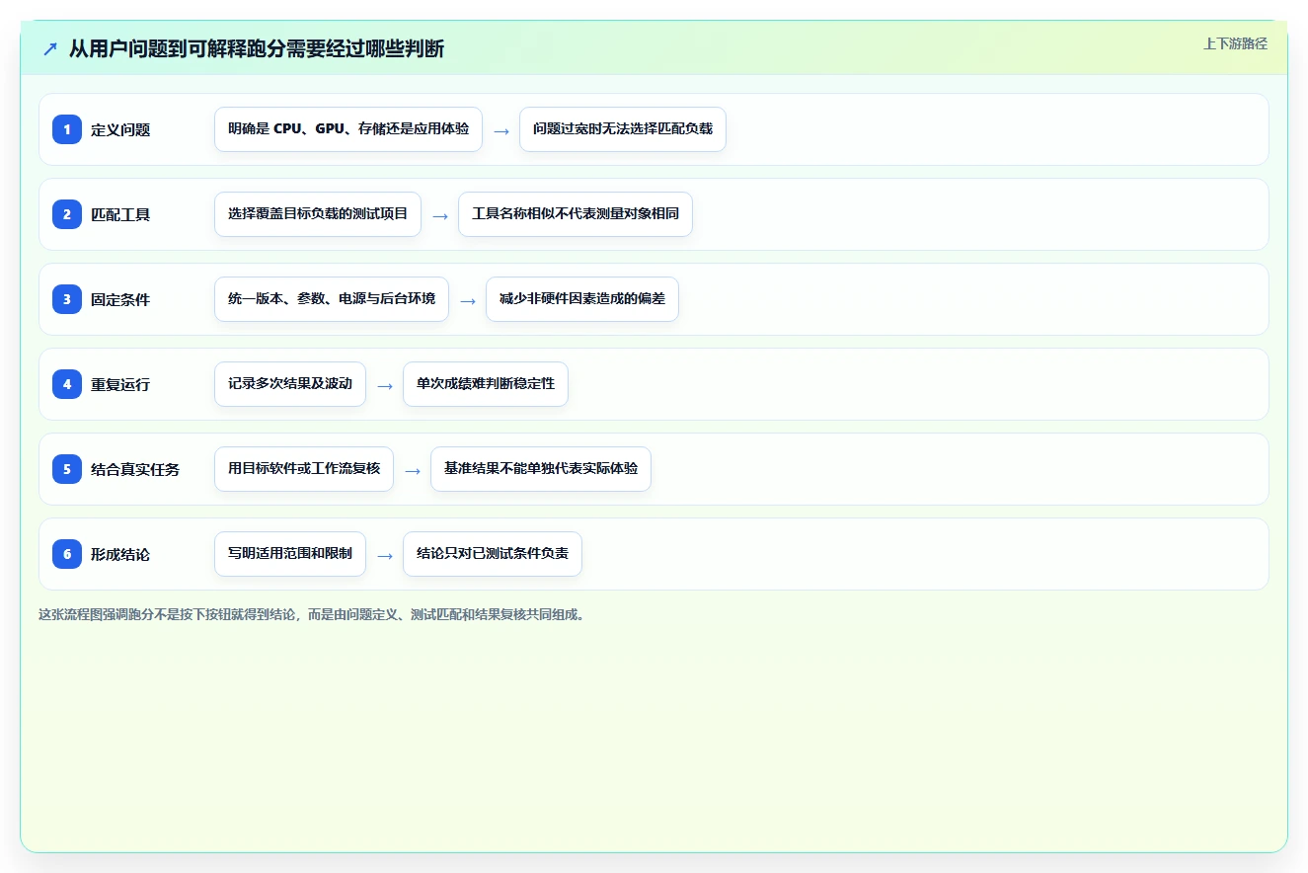The image size is (1308, 873).
Task: Click the '写明适用范围和限制' box
Action: pyautogui.click(x=290, y=554)
